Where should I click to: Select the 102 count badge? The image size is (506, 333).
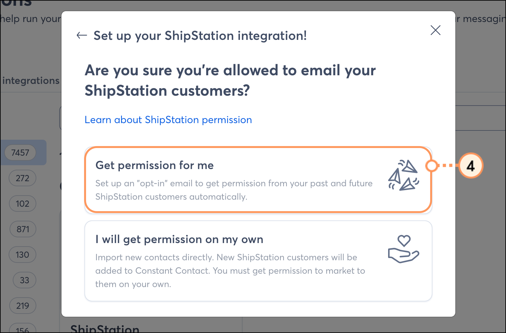click(x=23, y=204)
